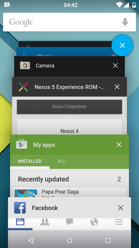
Task: Open the Nexus 5 Experience ROM card icon
Action: 23,87
